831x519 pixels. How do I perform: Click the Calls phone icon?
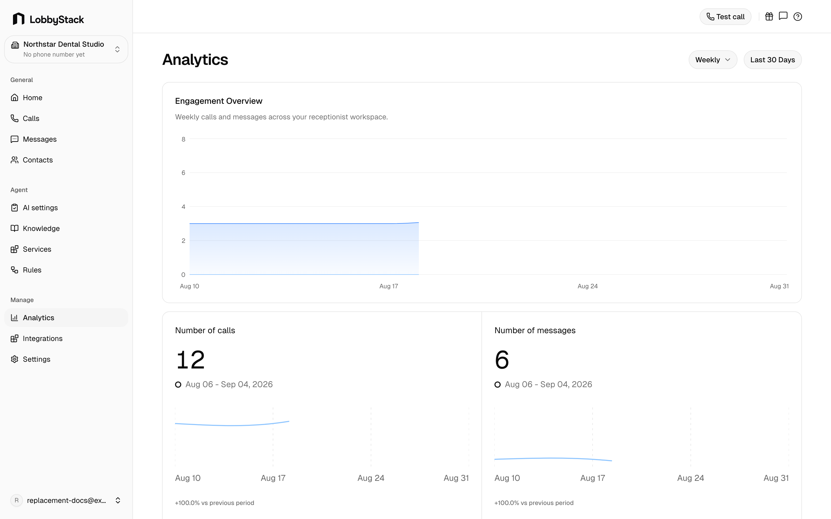coord(15,118)
